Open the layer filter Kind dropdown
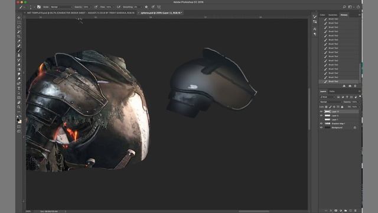 click(328, 97)
